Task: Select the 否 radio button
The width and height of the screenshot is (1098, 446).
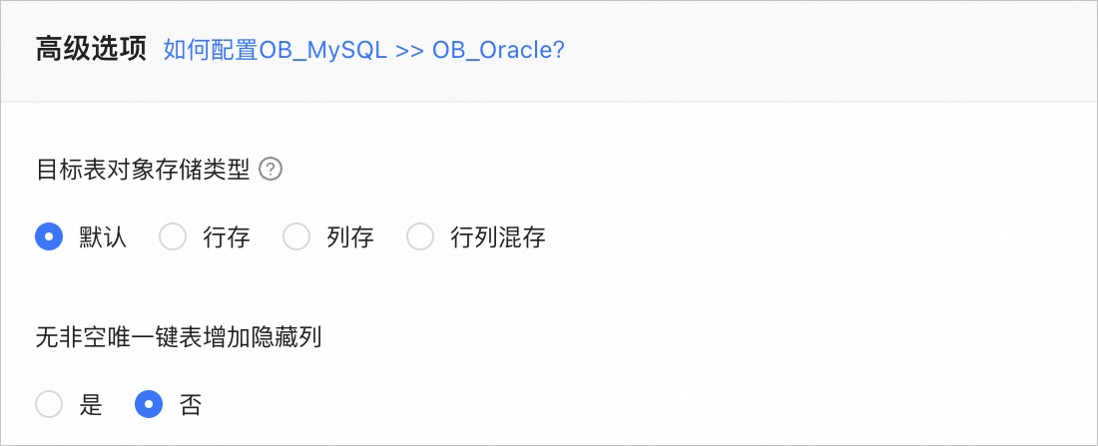Action: pyautogui.click(x=149, y=405)
